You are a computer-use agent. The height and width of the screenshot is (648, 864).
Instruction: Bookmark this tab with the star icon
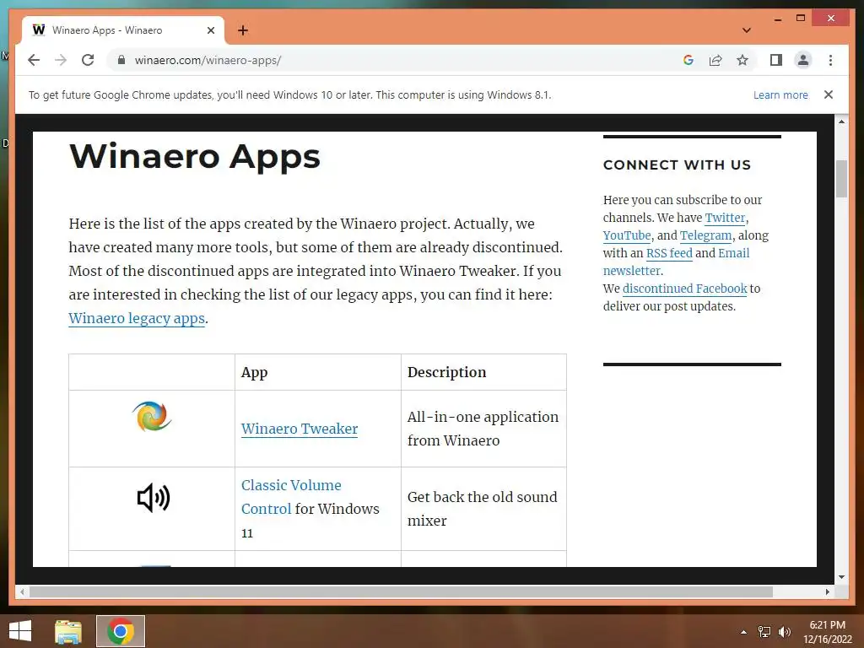click(x=742, y=60)
